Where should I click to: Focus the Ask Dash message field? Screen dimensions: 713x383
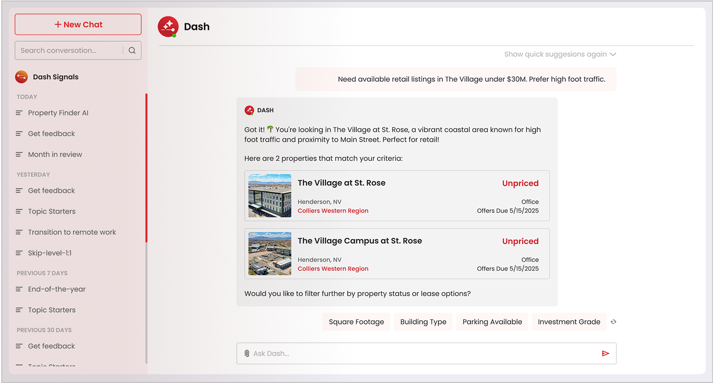tap(422, 353)
